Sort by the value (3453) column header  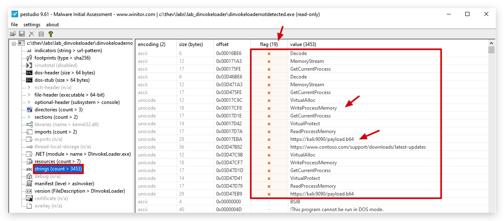click(387, 44)
